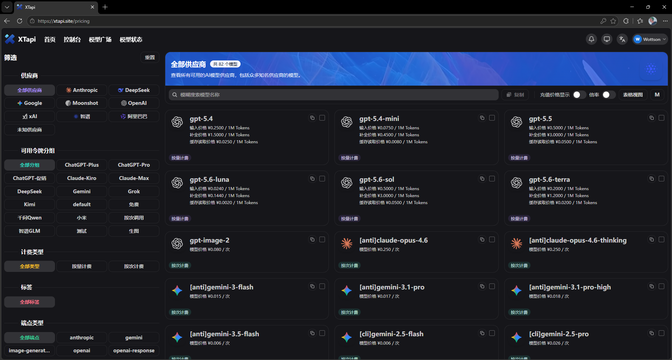This screenshot has height=360, width=672.
Task: Toggle the 充值价格显示 switch
Action: [579, 95]
